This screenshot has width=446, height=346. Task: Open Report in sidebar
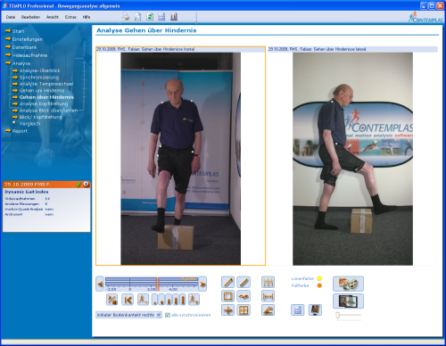pos(20,131)
